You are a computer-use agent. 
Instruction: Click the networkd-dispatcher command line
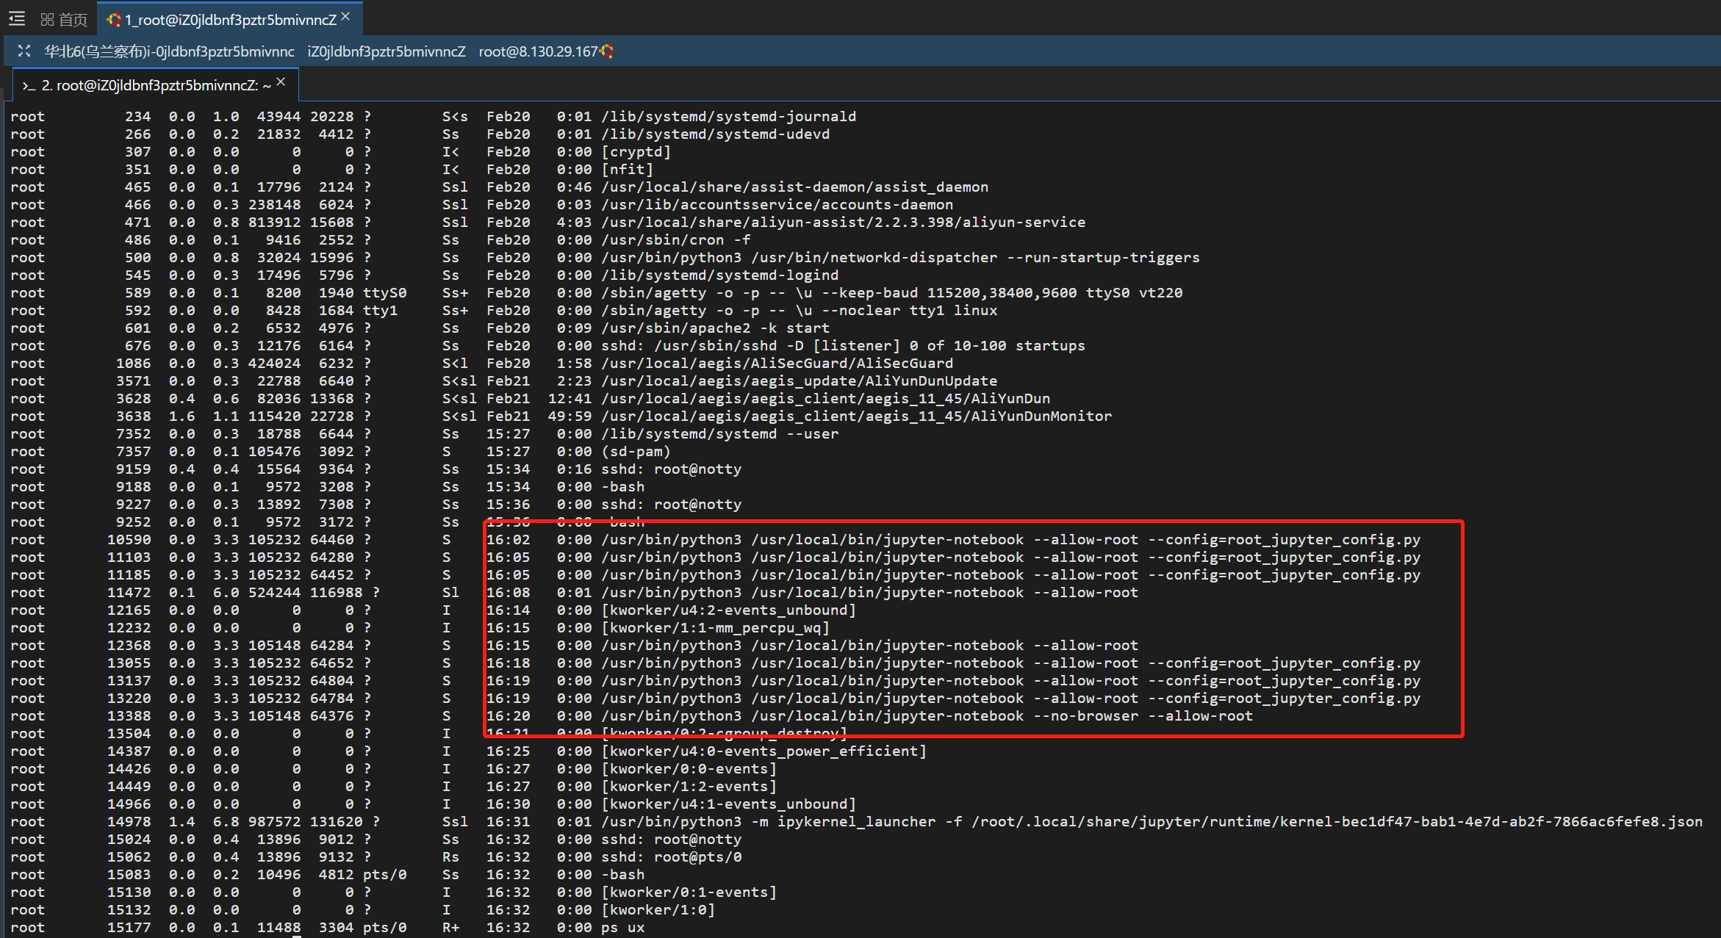point(901,258)
